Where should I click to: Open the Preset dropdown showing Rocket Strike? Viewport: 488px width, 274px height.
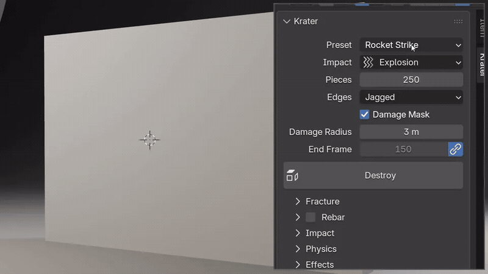[411, 45]
